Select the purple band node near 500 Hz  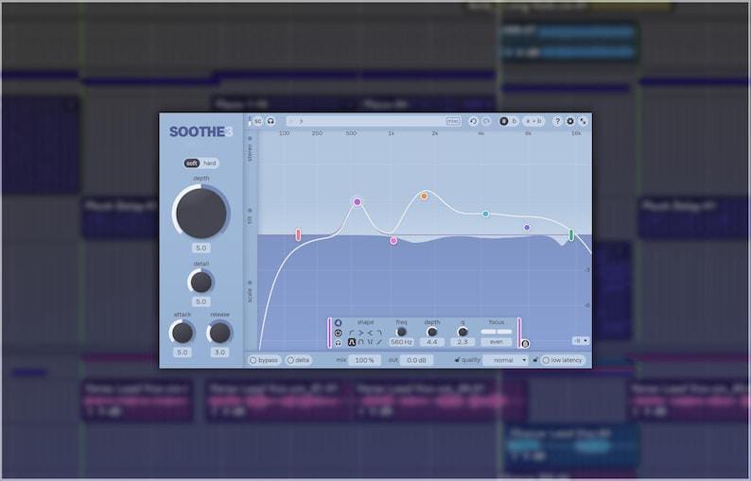[358, 202]
